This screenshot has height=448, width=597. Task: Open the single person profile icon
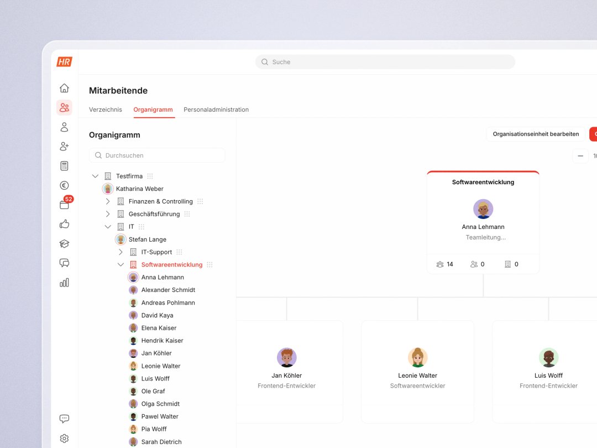click(x=64, y=127)
